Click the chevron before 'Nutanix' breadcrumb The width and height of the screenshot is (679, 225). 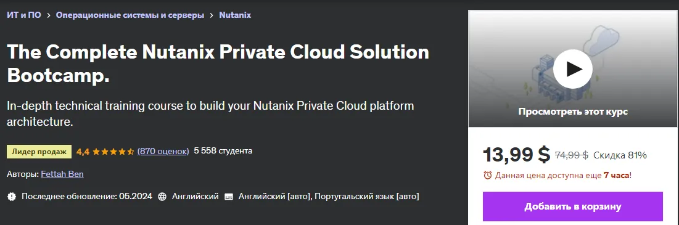coord(212,15)
